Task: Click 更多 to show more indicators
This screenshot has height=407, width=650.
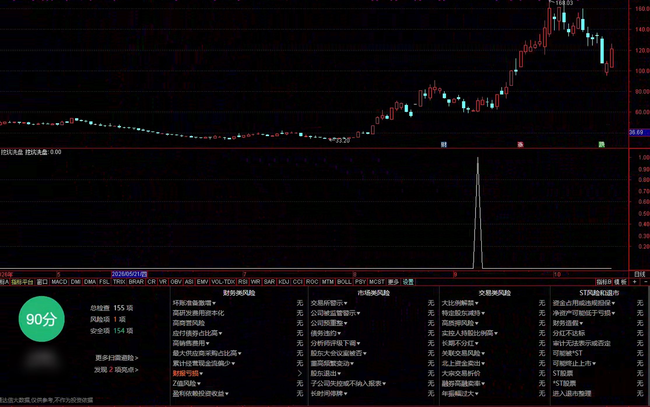Action: (393, 282)
